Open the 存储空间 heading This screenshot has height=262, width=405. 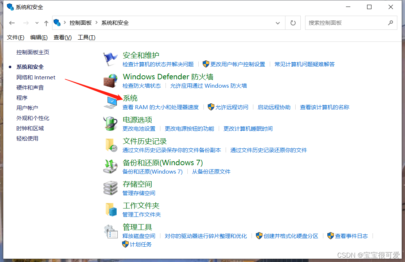(137, 184)
